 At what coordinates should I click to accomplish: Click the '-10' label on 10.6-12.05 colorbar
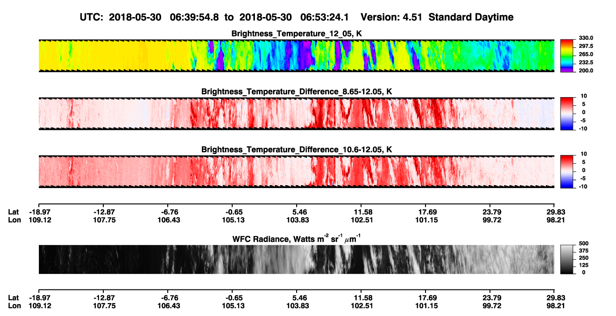584,186
